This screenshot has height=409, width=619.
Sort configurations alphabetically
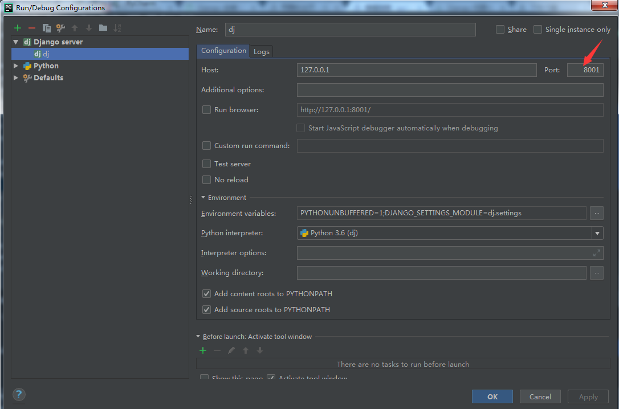pos(117,28)
